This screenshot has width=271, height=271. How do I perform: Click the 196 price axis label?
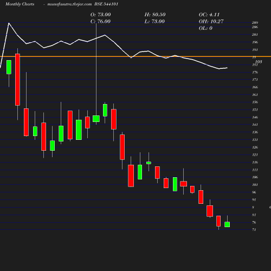click(x=255, y=42)
